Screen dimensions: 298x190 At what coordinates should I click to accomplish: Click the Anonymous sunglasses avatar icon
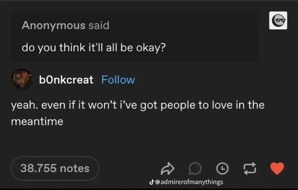[x=278, y=20]
